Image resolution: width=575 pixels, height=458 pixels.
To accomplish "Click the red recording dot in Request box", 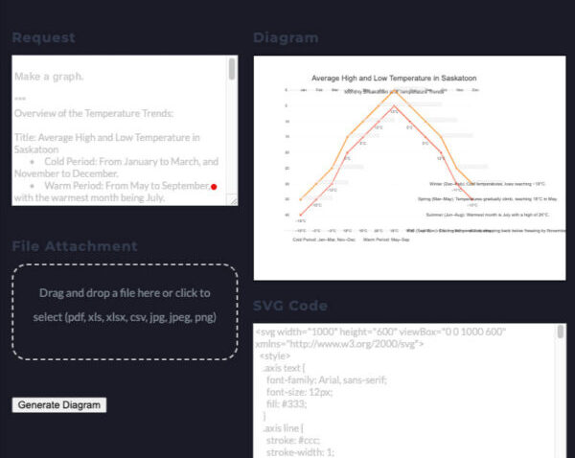I will click(214, 187).
